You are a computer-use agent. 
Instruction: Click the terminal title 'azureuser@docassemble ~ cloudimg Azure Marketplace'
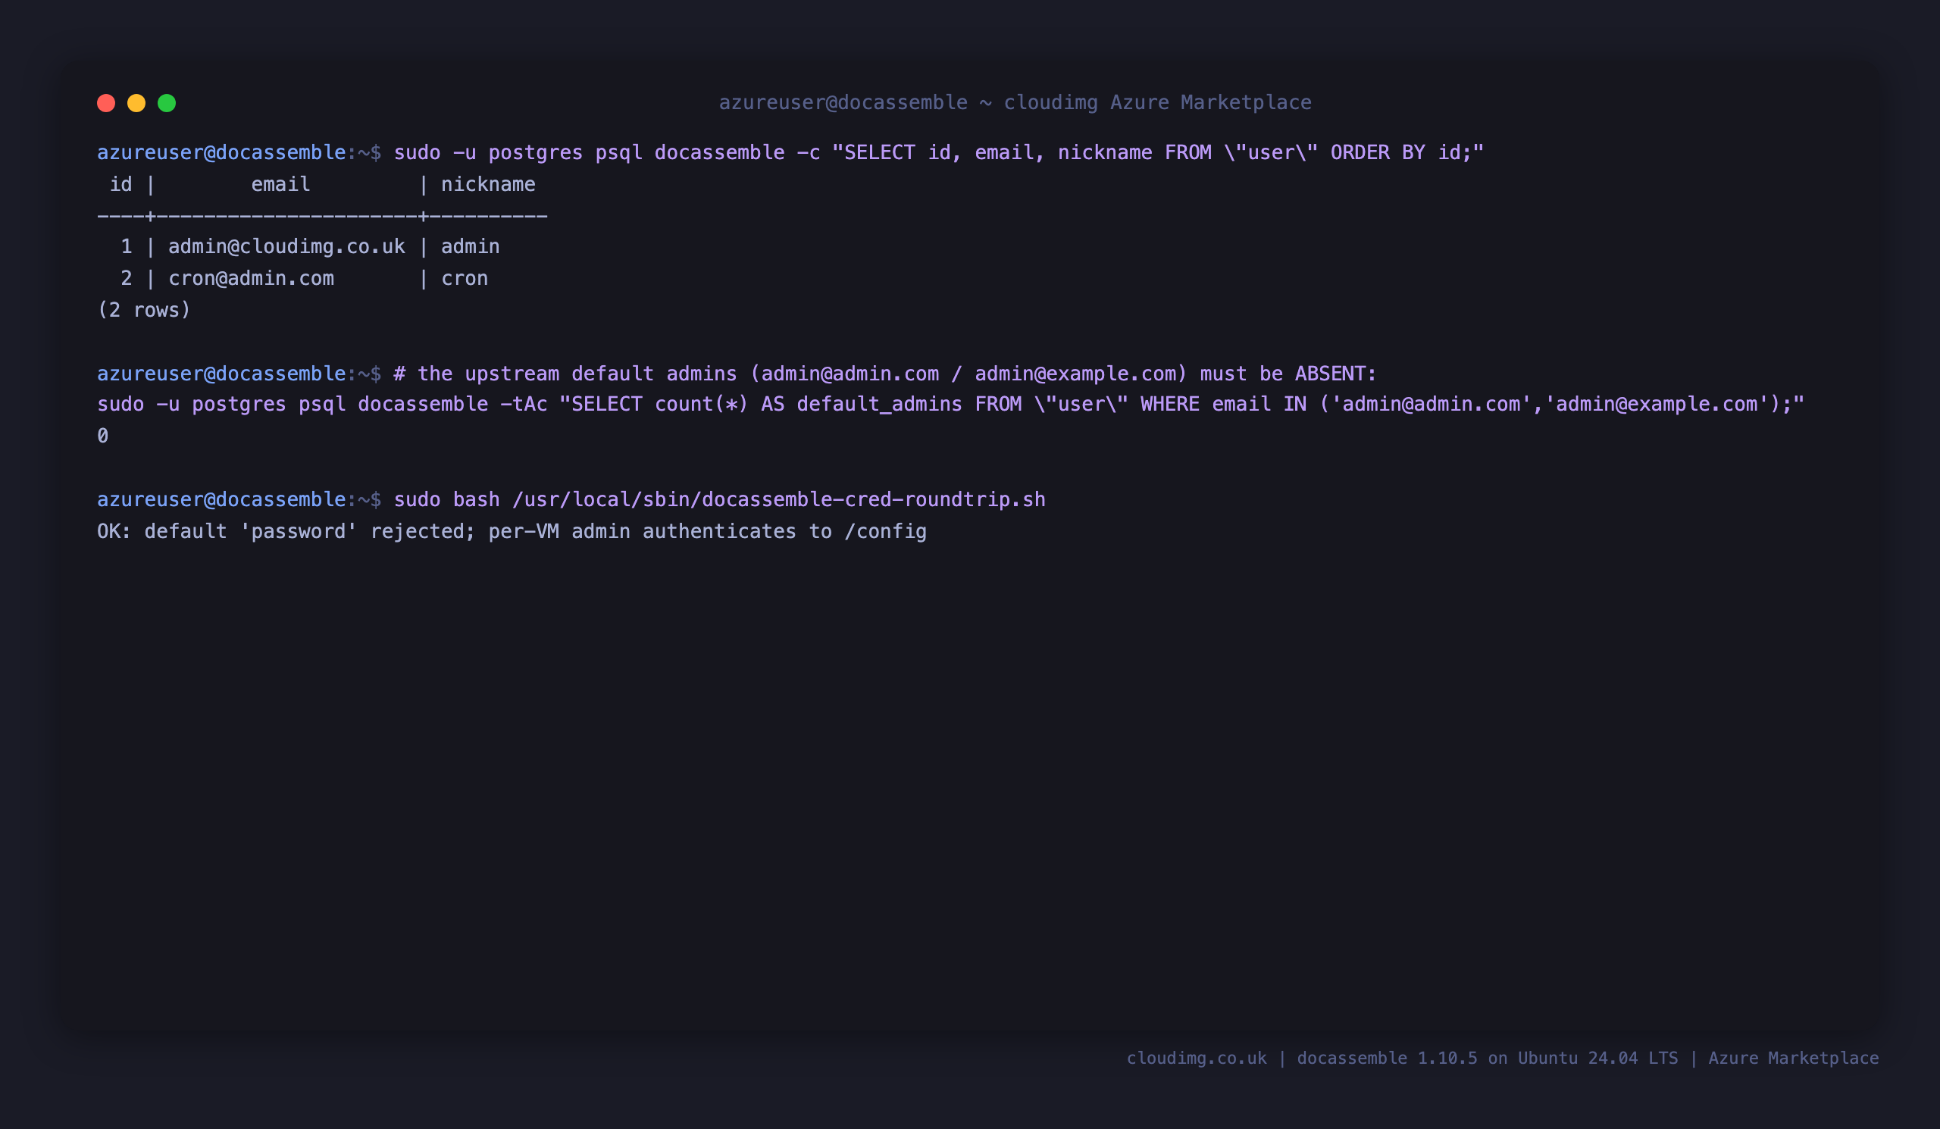(1015, 102)
